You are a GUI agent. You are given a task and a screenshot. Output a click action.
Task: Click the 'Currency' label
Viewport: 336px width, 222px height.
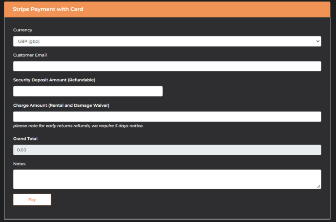(x=23, y=30)
